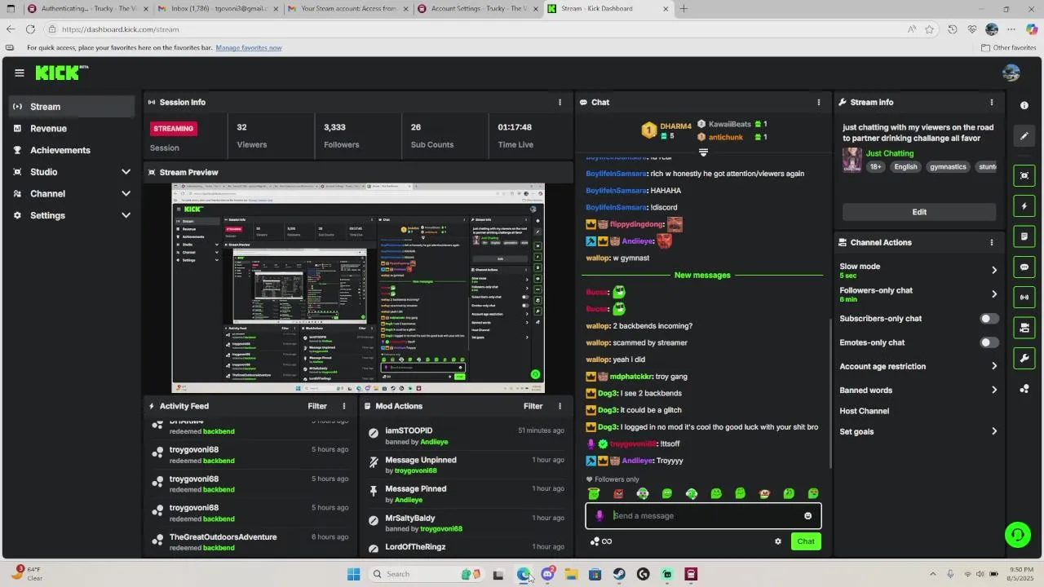Image resolution: width=1044 pixels, height=587 pixels.
Task: Open Set goals options
Action: pyautogui.click(x=918, y=431)
